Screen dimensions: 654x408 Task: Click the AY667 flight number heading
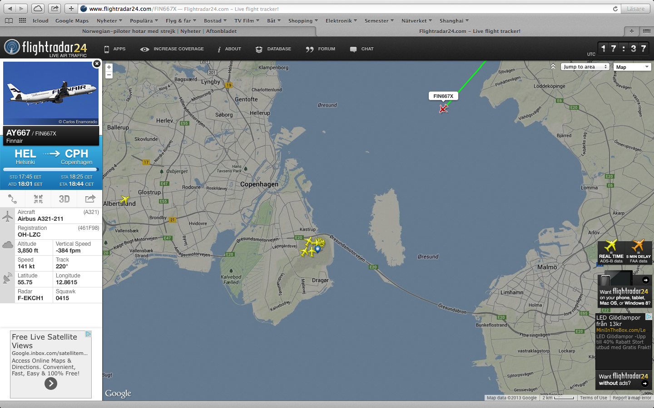[x=18, y=133]
